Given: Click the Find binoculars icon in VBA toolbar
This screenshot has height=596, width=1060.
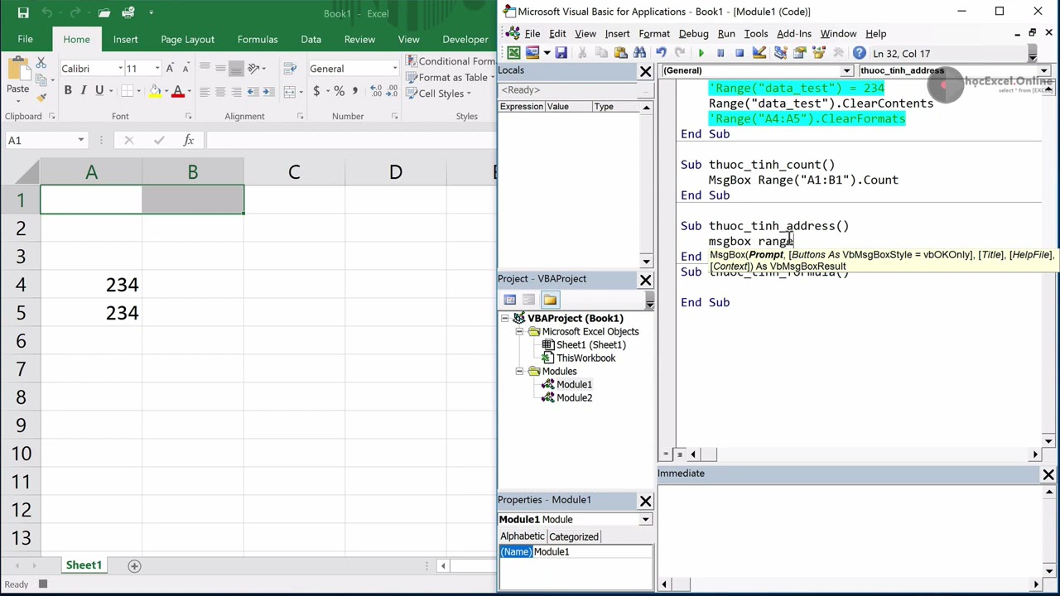Looking at the screenshot, I should tap(639, 53).
